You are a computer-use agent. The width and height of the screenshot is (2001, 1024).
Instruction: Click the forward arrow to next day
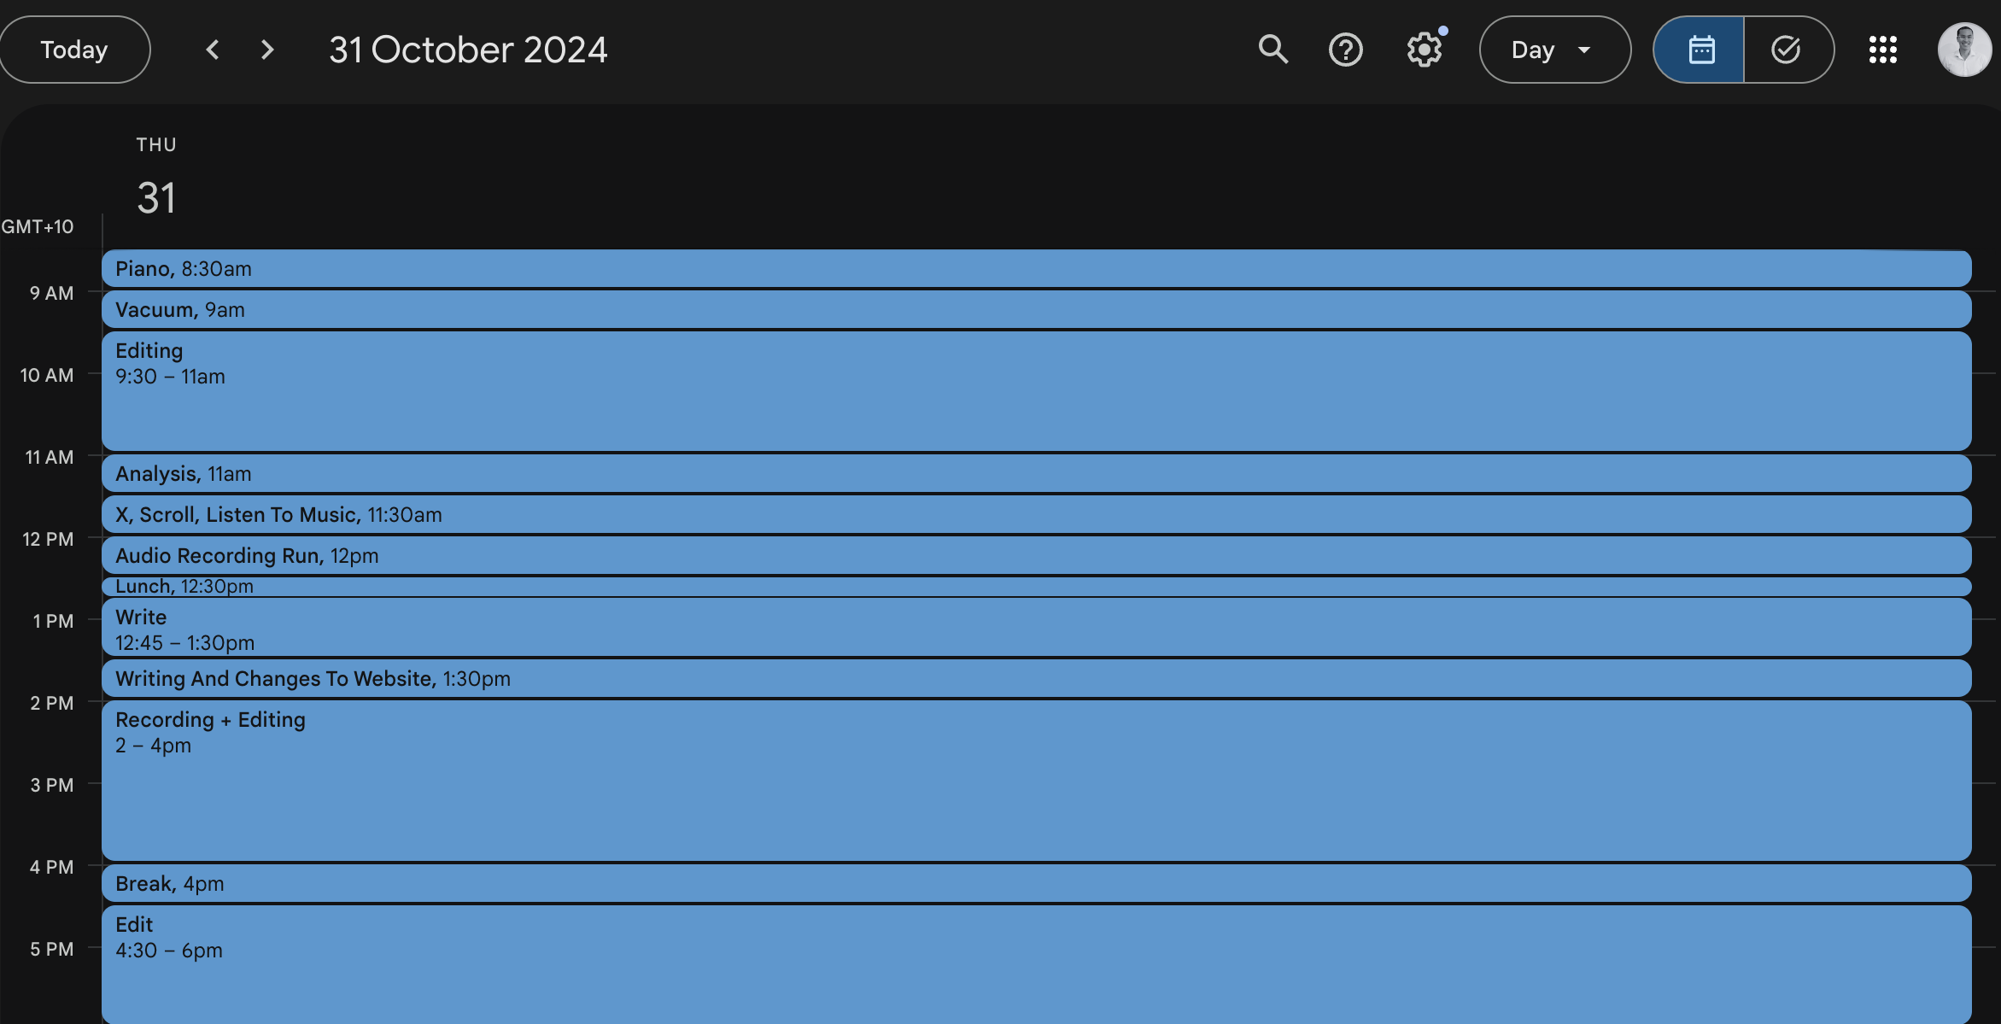tap(265, 50)
